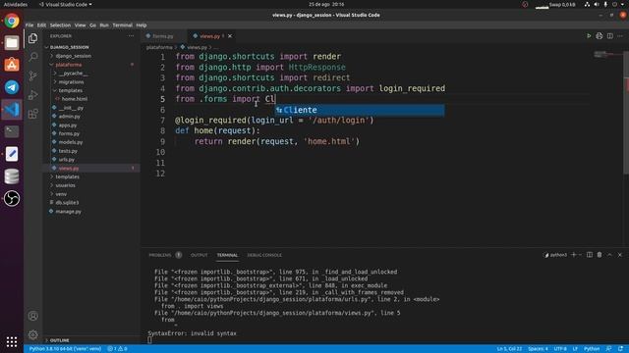This screenshot has width=629, height=353.
Task: Create a new terminal with plus icon
Action: coord(574,255)
